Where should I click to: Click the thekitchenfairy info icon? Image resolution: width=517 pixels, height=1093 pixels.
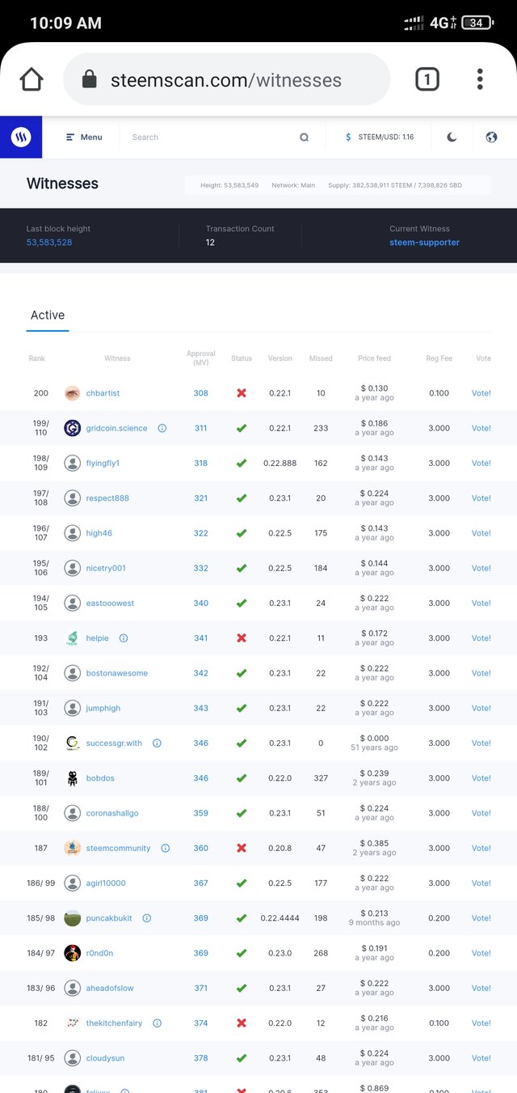pos(157,1023)
